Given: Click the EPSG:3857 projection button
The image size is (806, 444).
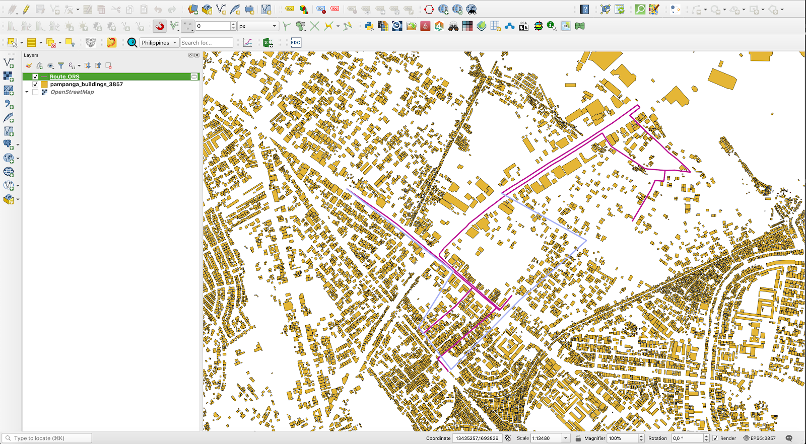Looking at the screenshot, I should [x=759, y=438].
